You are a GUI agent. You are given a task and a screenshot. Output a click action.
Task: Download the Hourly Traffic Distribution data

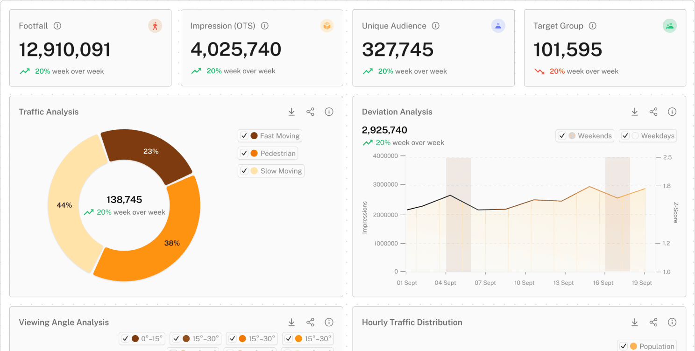(635, 323)
